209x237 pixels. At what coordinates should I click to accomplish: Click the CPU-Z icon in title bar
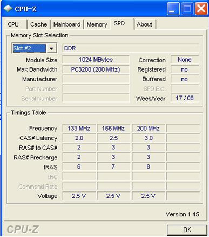pos(8,9)
